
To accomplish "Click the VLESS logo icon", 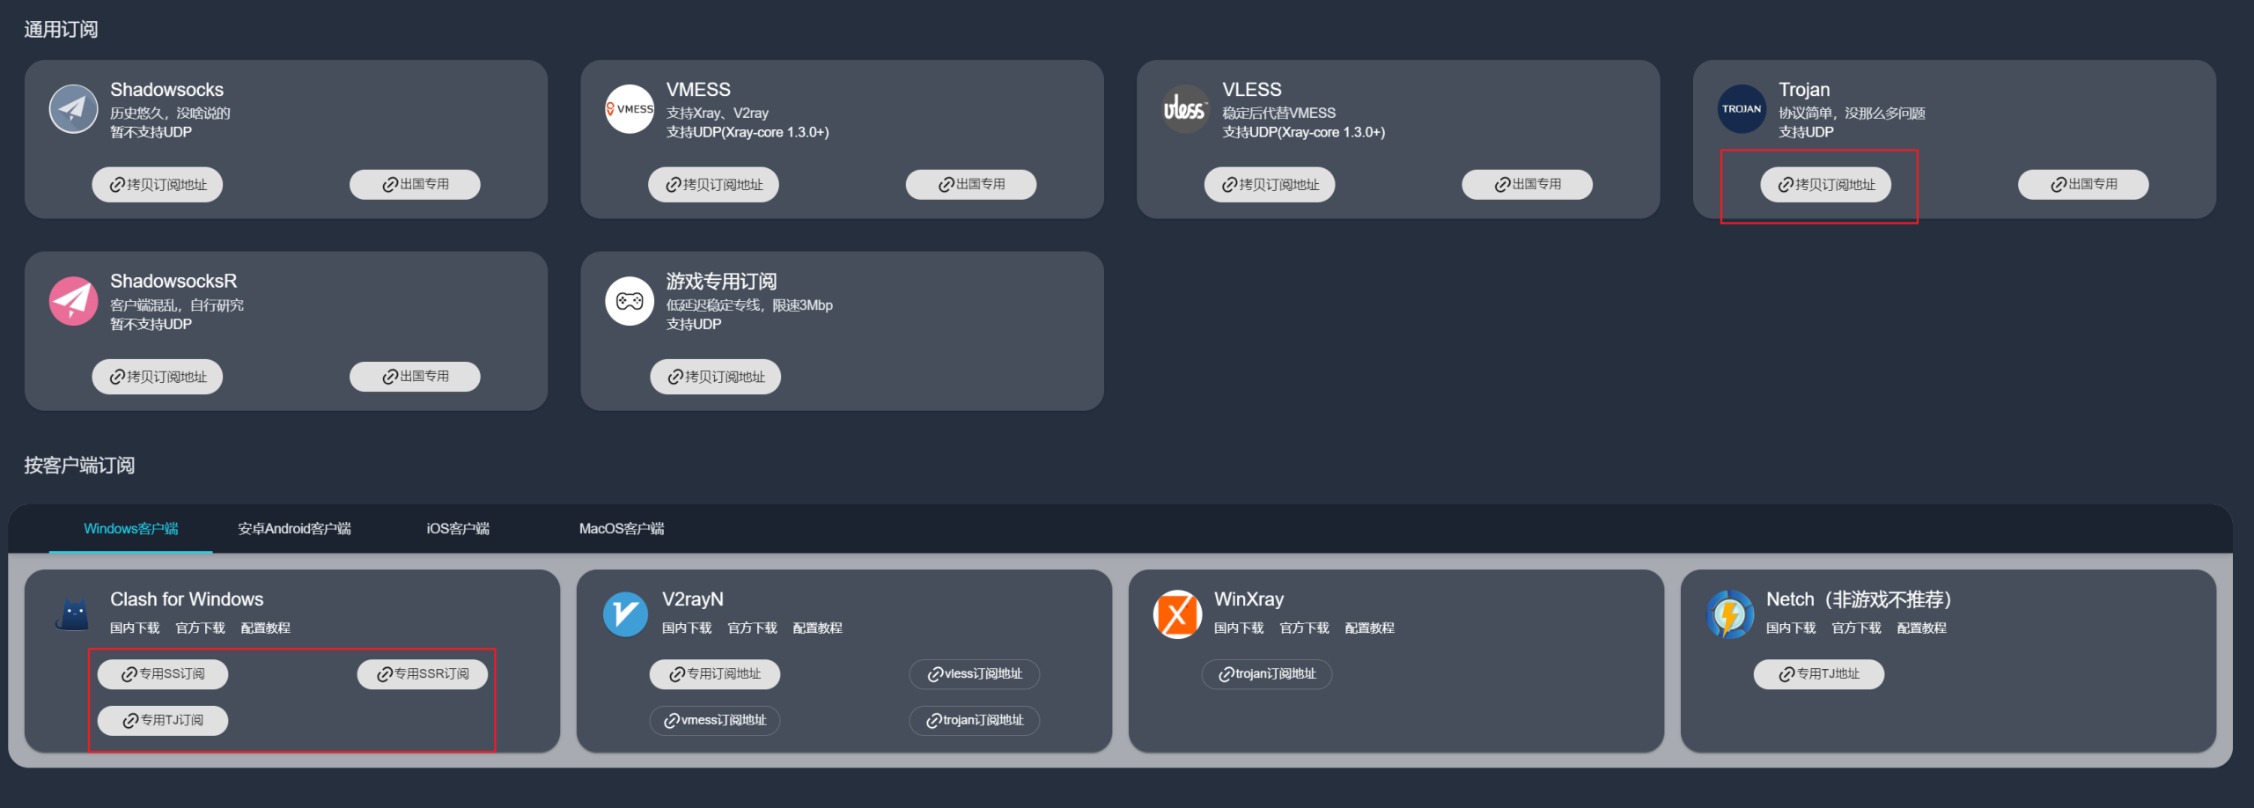I will click(x=1185, y=109).
